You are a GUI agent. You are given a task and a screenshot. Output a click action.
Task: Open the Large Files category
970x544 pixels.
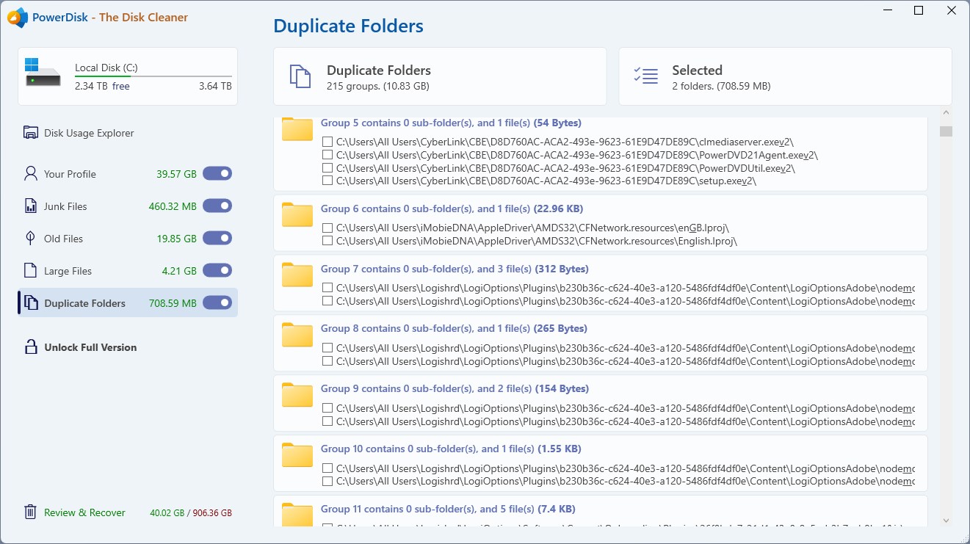[x=68, y=271]
